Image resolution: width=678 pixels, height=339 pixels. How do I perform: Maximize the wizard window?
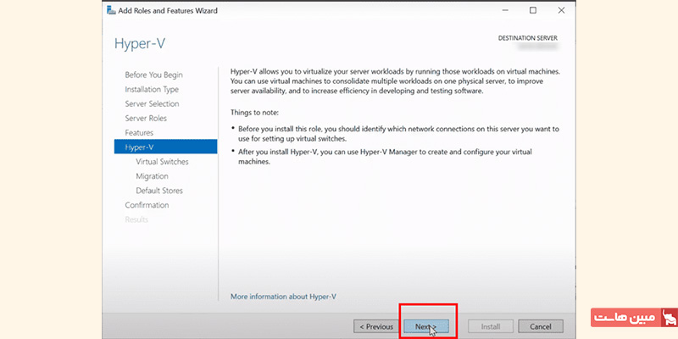point(533,10)
